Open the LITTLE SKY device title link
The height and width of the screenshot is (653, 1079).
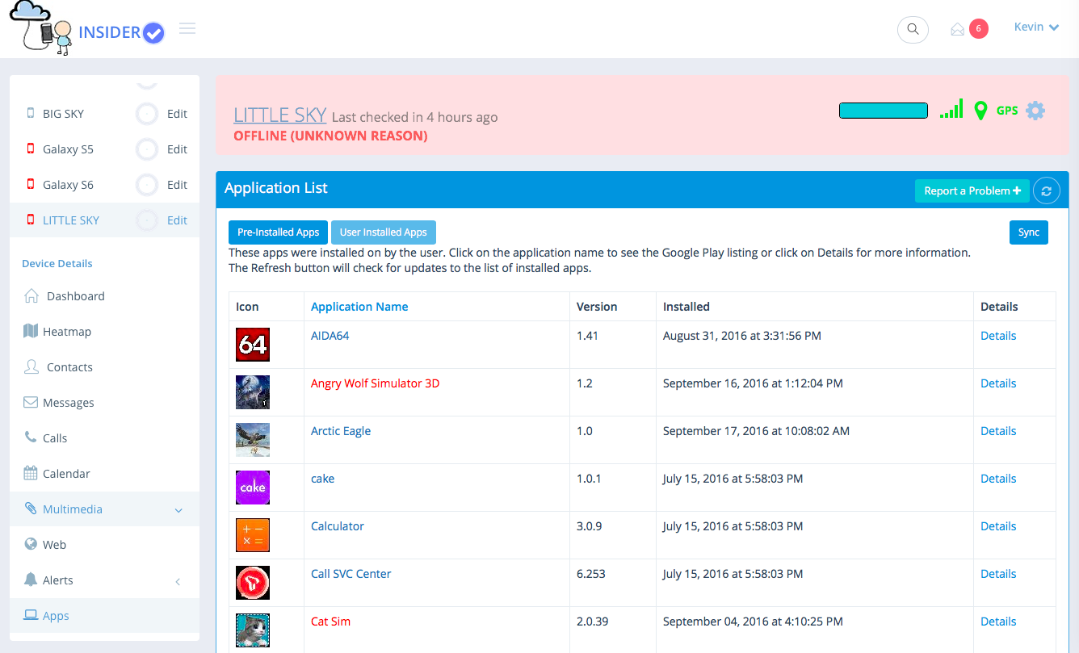coord(280,115)
